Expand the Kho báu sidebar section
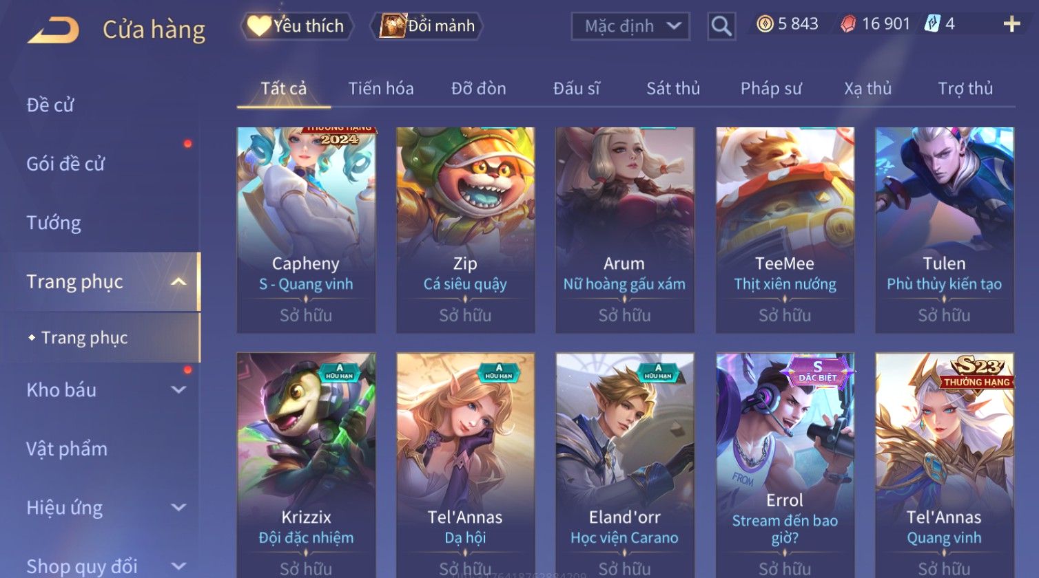This screenshot has height=578, width=1039. [x=178, y=390]
